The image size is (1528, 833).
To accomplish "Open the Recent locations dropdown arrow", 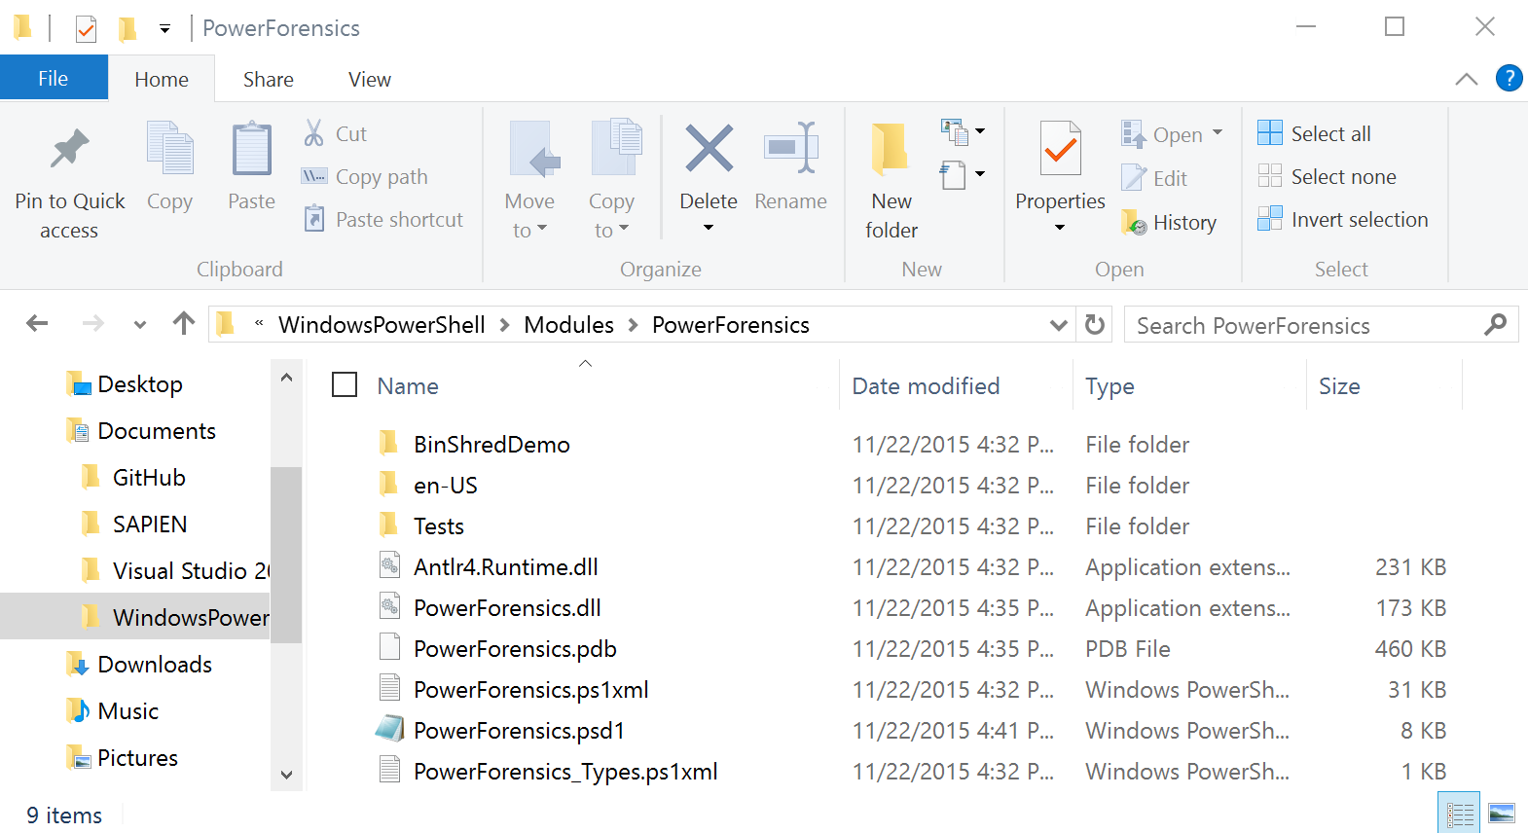I will click(140, 325).
